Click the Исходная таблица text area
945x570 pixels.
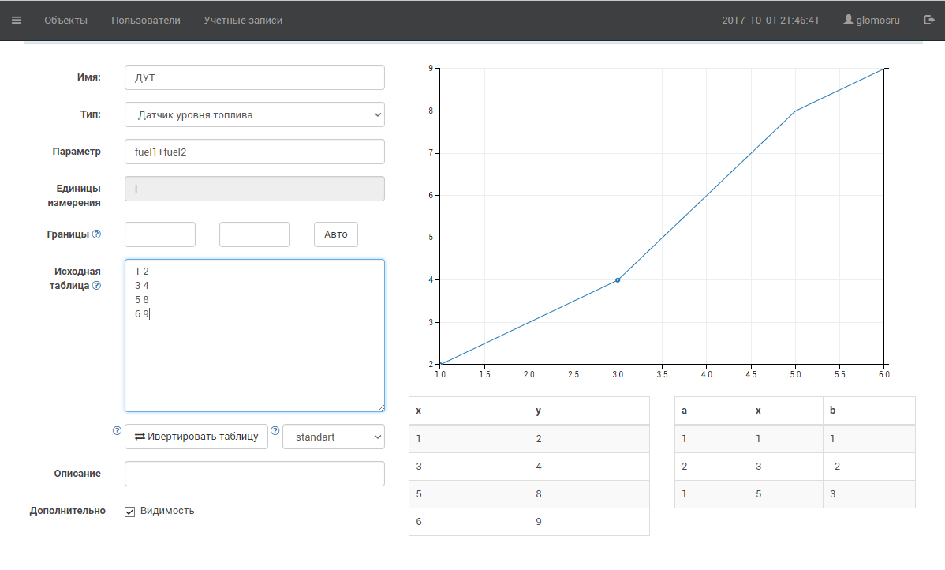tap(254, 355)
